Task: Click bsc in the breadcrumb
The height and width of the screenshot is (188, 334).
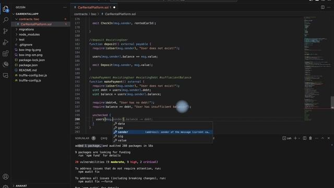Action: tap(93, 14)
